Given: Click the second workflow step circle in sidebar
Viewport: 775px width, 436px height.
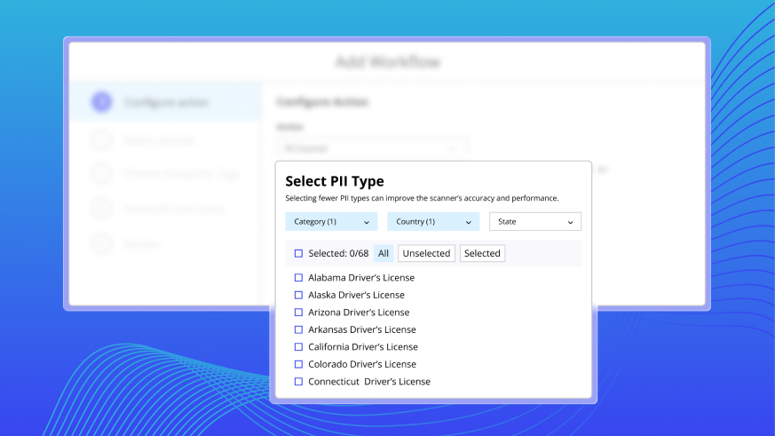Looking at the screenshot, I should point(102,139).
